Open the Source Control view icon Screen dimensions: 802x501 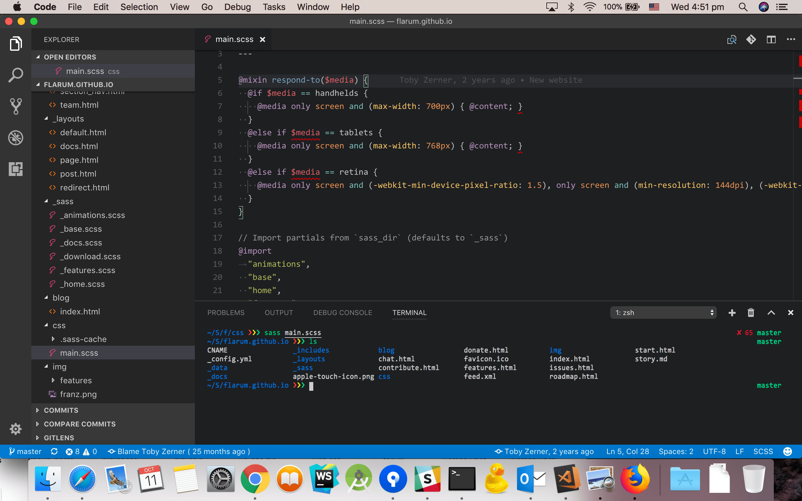[x=16, y=106]
